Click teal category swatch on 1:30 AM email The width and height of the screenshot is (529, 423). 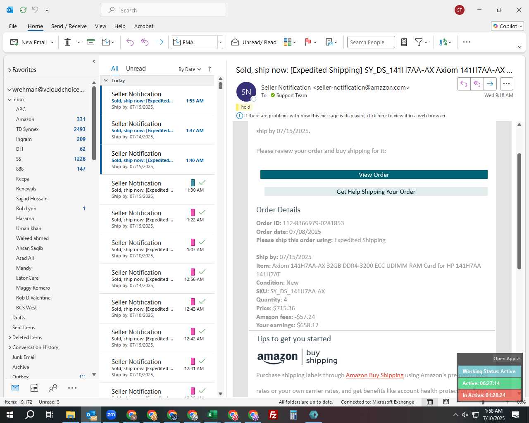click(193, 183)
